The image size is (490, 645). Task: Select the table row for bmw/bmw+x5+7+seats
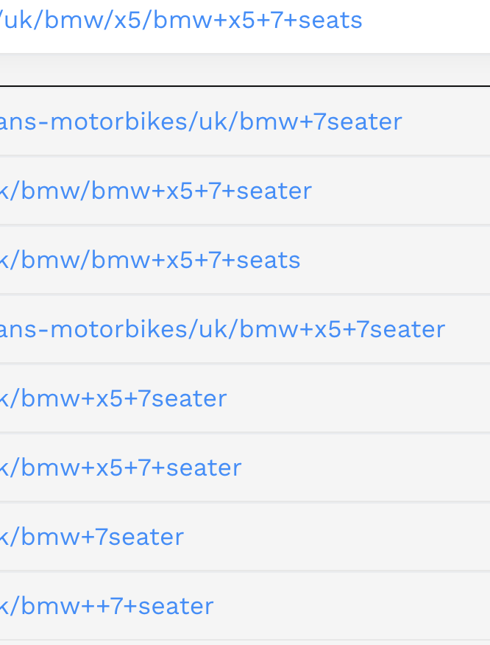coord(245,260)
